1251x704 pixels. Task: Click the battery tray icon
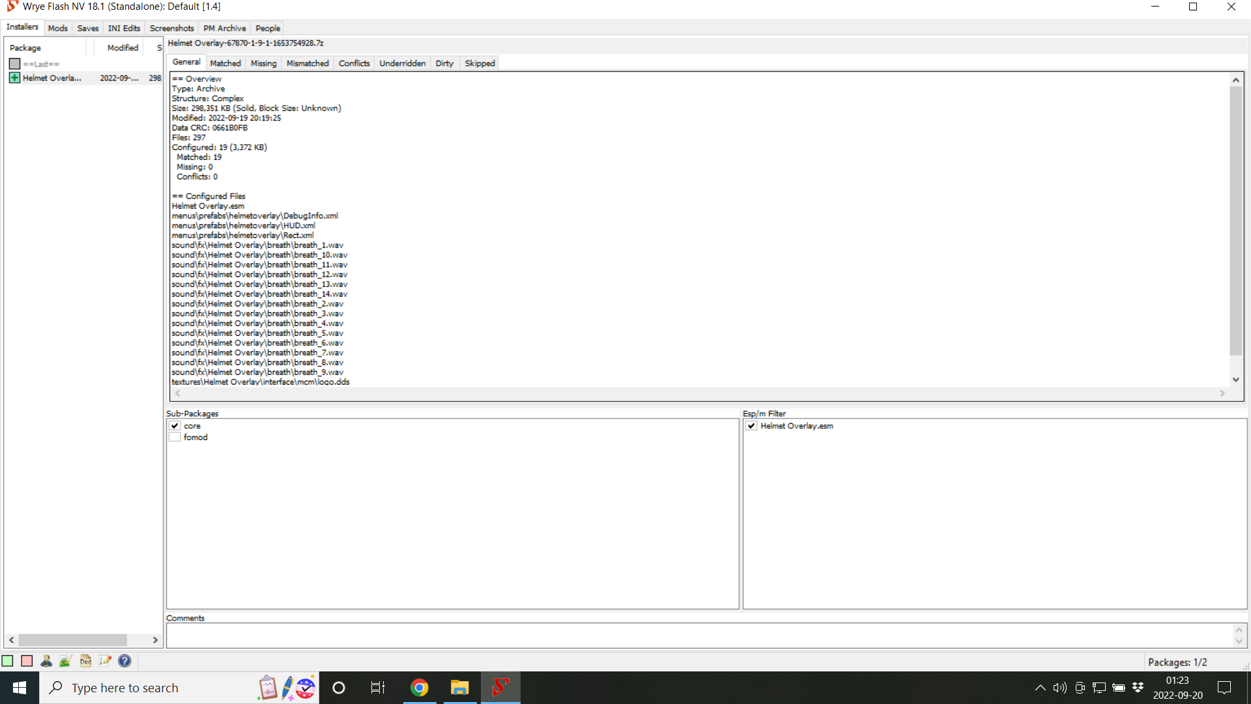[1119, 688]
